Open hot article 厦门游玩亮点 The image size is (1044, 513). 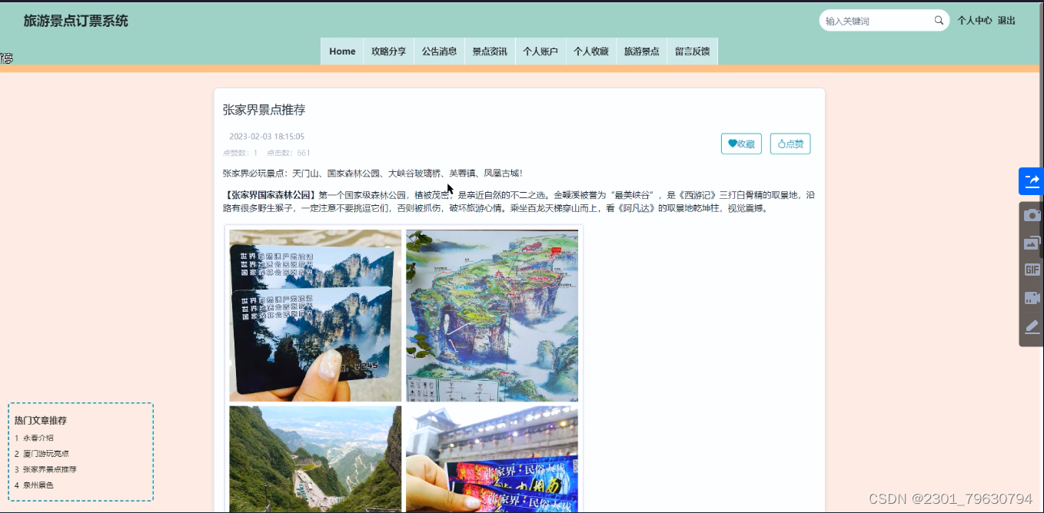pos(45,454)
